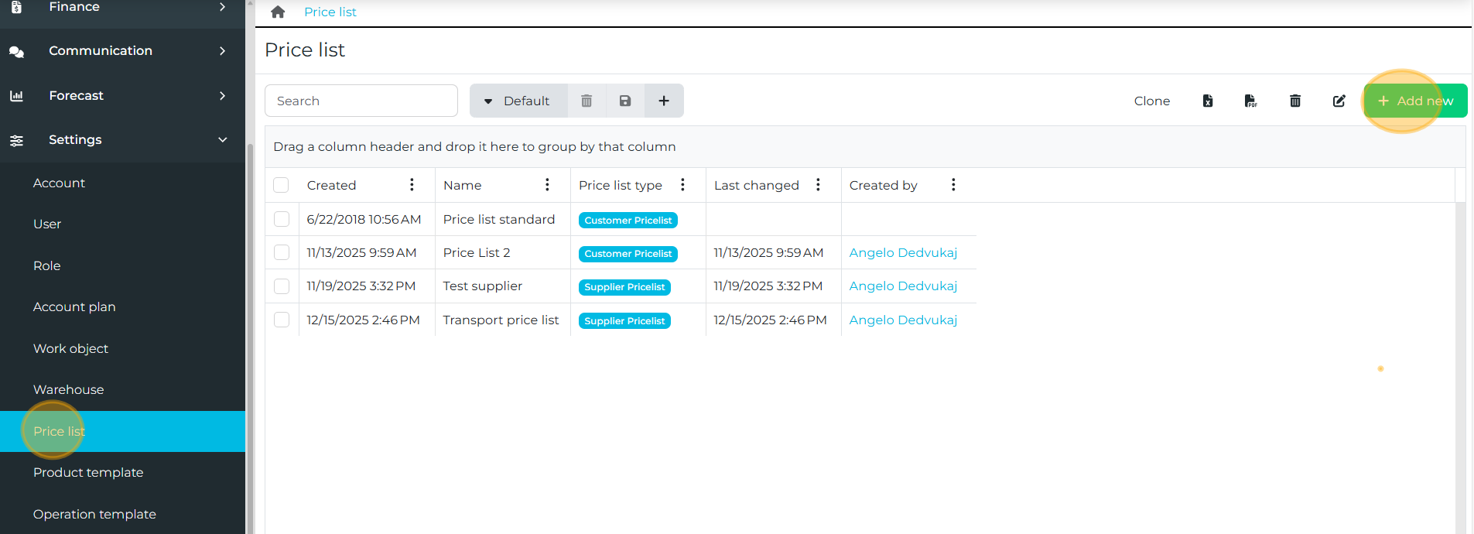Open Angelo Dedvukaj link for Price List 2
Image resolution: width=1474 pixels, height=534 pixels.
click(x=903, y=253)
